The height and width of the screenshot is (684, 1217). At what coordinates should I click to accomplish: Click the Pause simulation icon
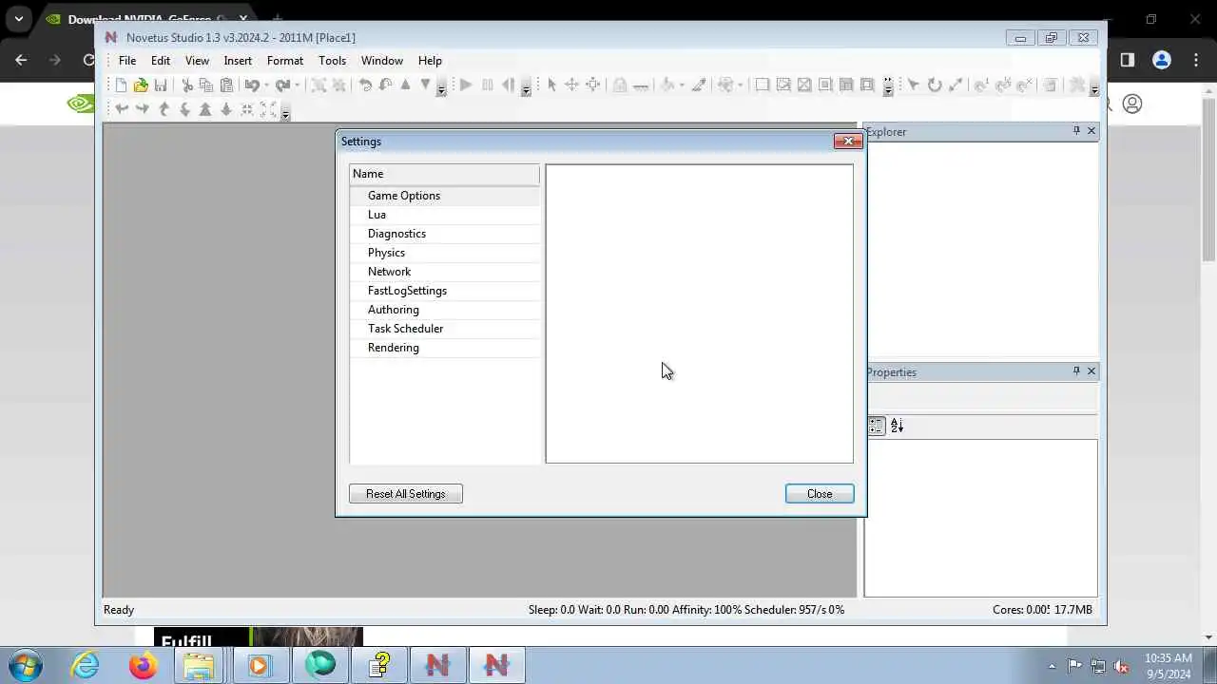pyautogui.click(x=487, y=85)
